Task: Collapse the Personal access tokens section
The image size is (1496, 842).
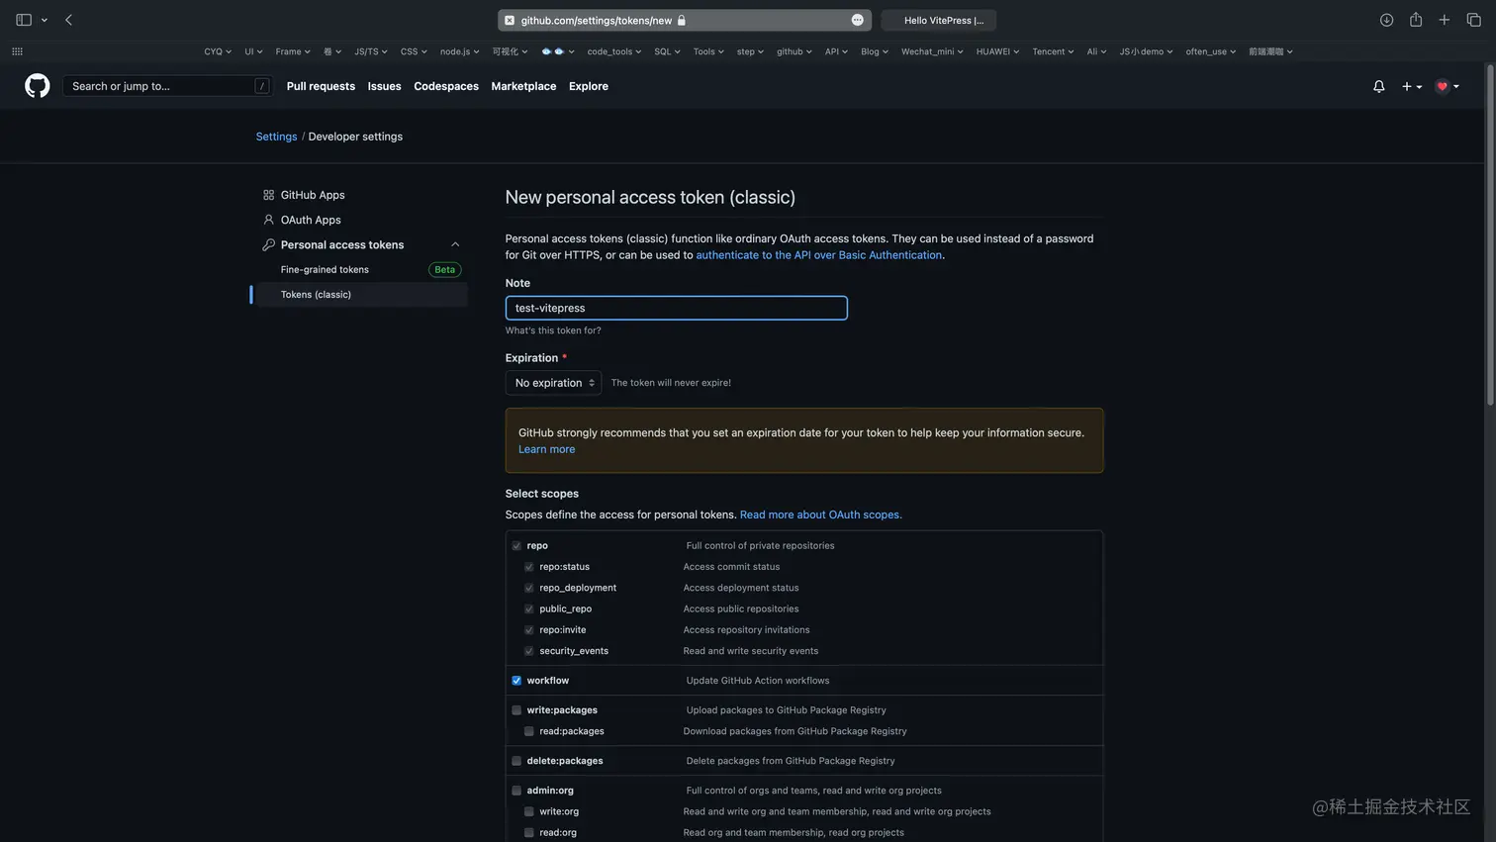Action: pos(455,244)
